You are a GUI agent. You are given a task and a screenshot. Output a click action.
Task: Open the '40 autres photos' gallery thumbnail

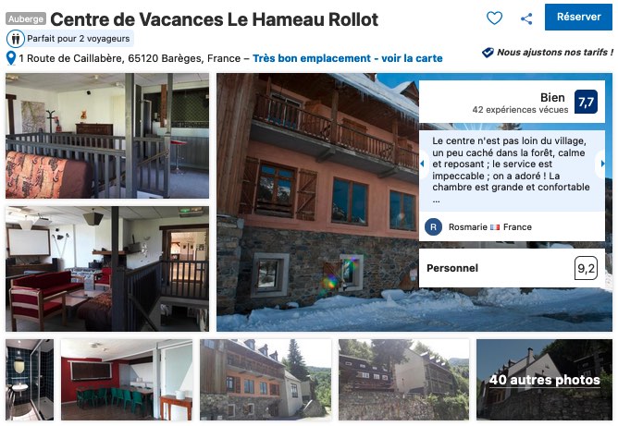[x=544, y=380]
